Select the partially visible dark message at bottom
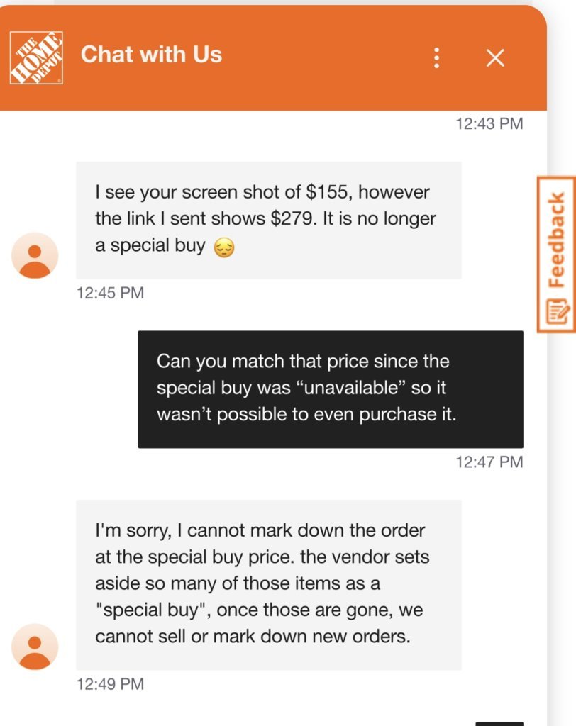Screen dimensions: 576x726 tap(499, 724)
